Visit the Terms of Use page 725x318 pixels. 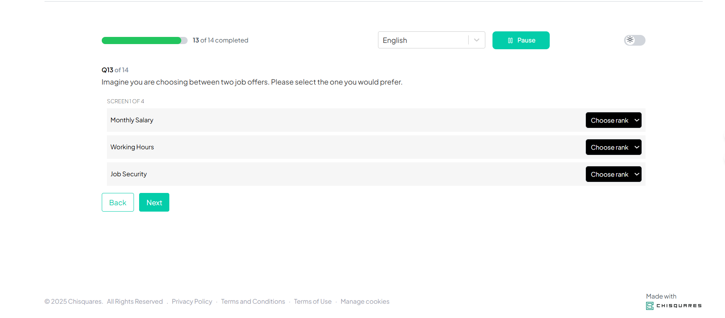tap(313, 302)
